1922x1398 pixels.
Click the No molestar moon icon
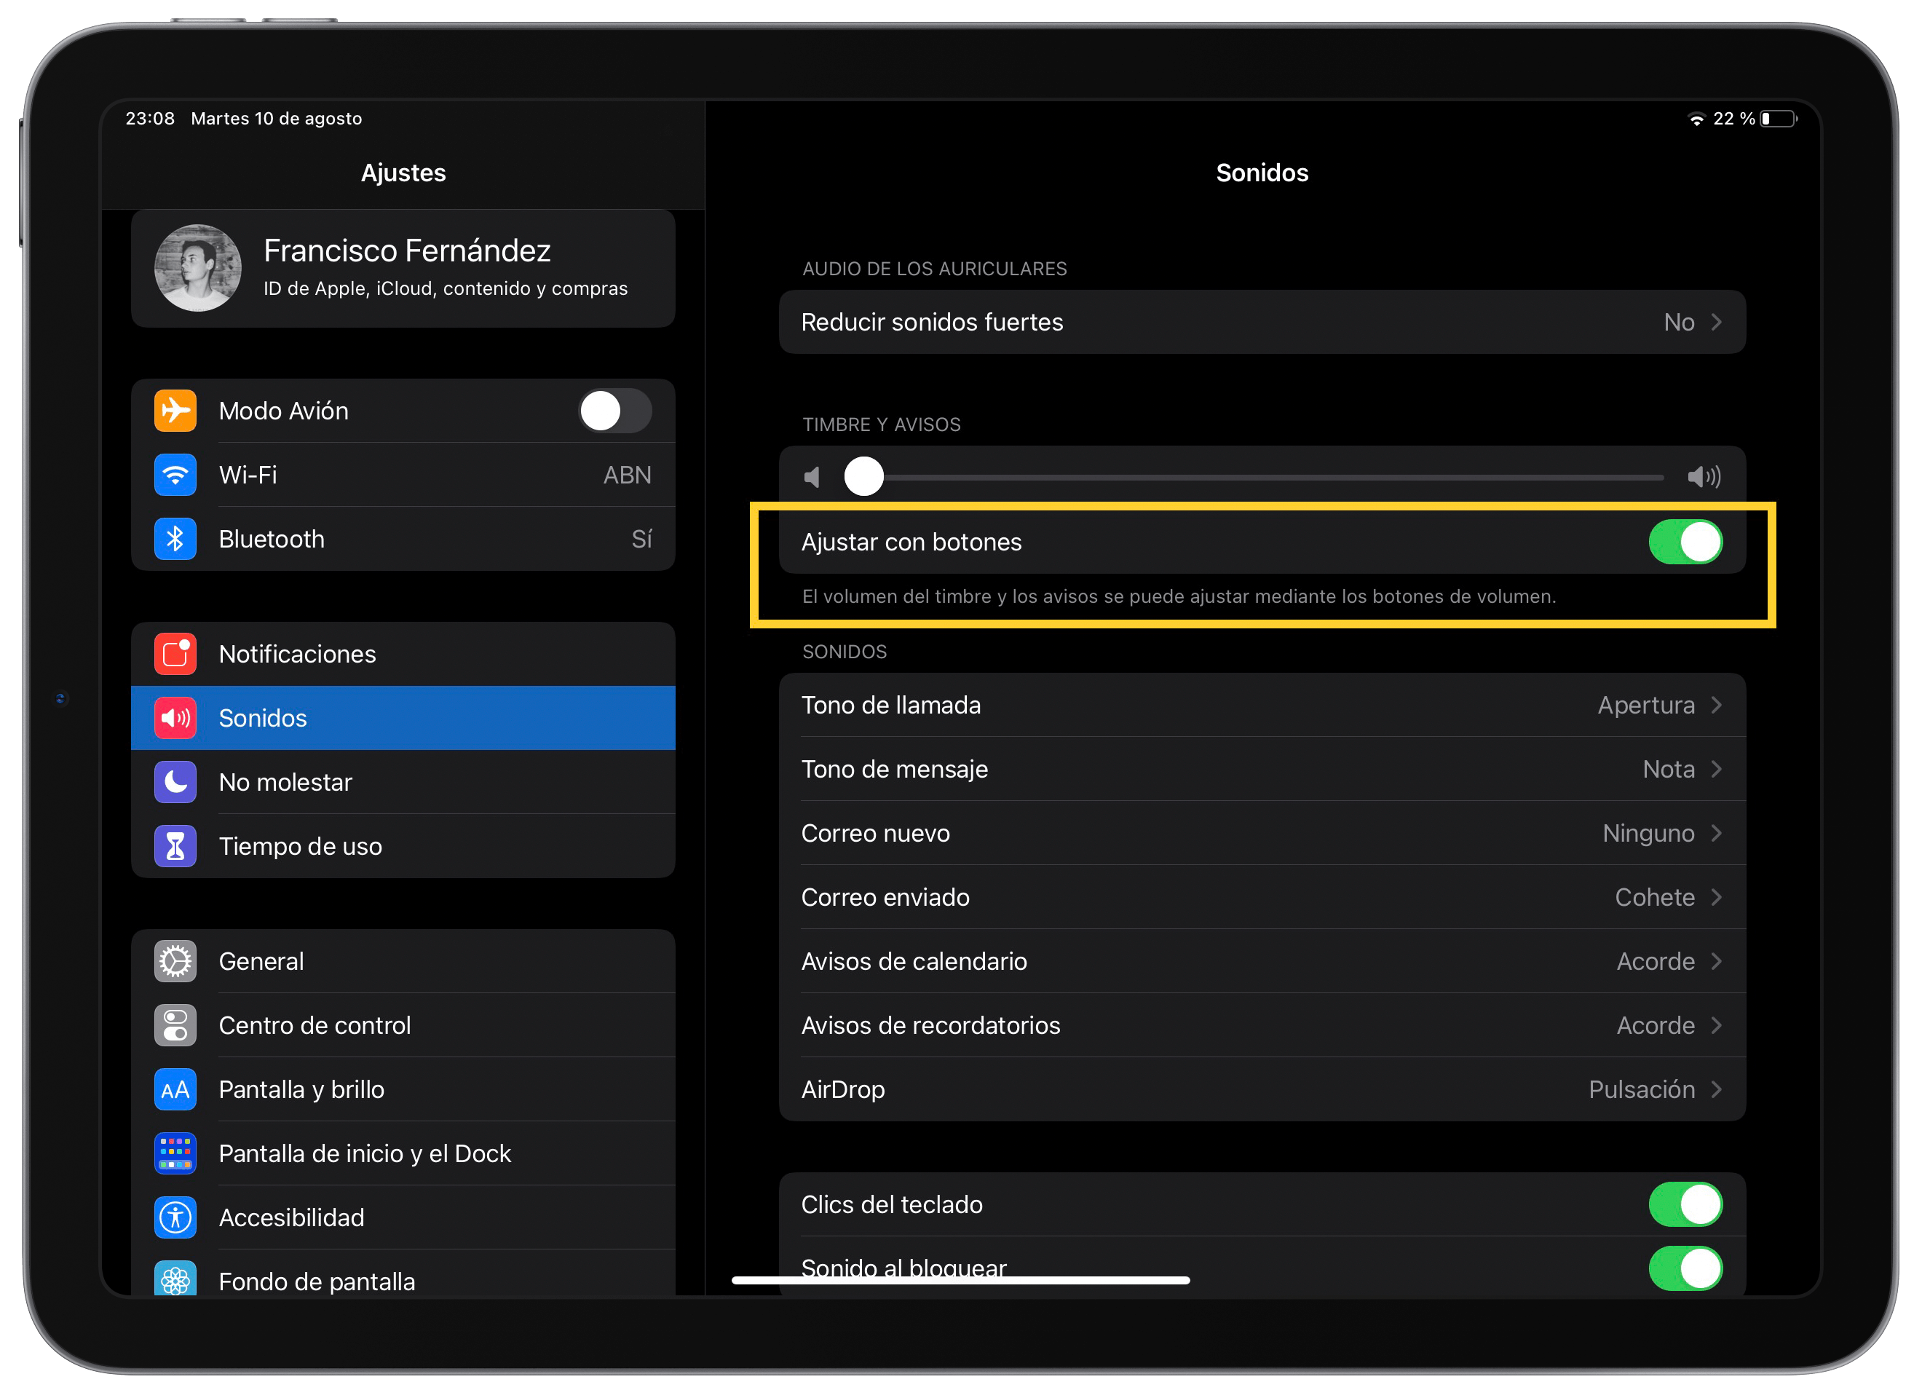coord(175,782)
